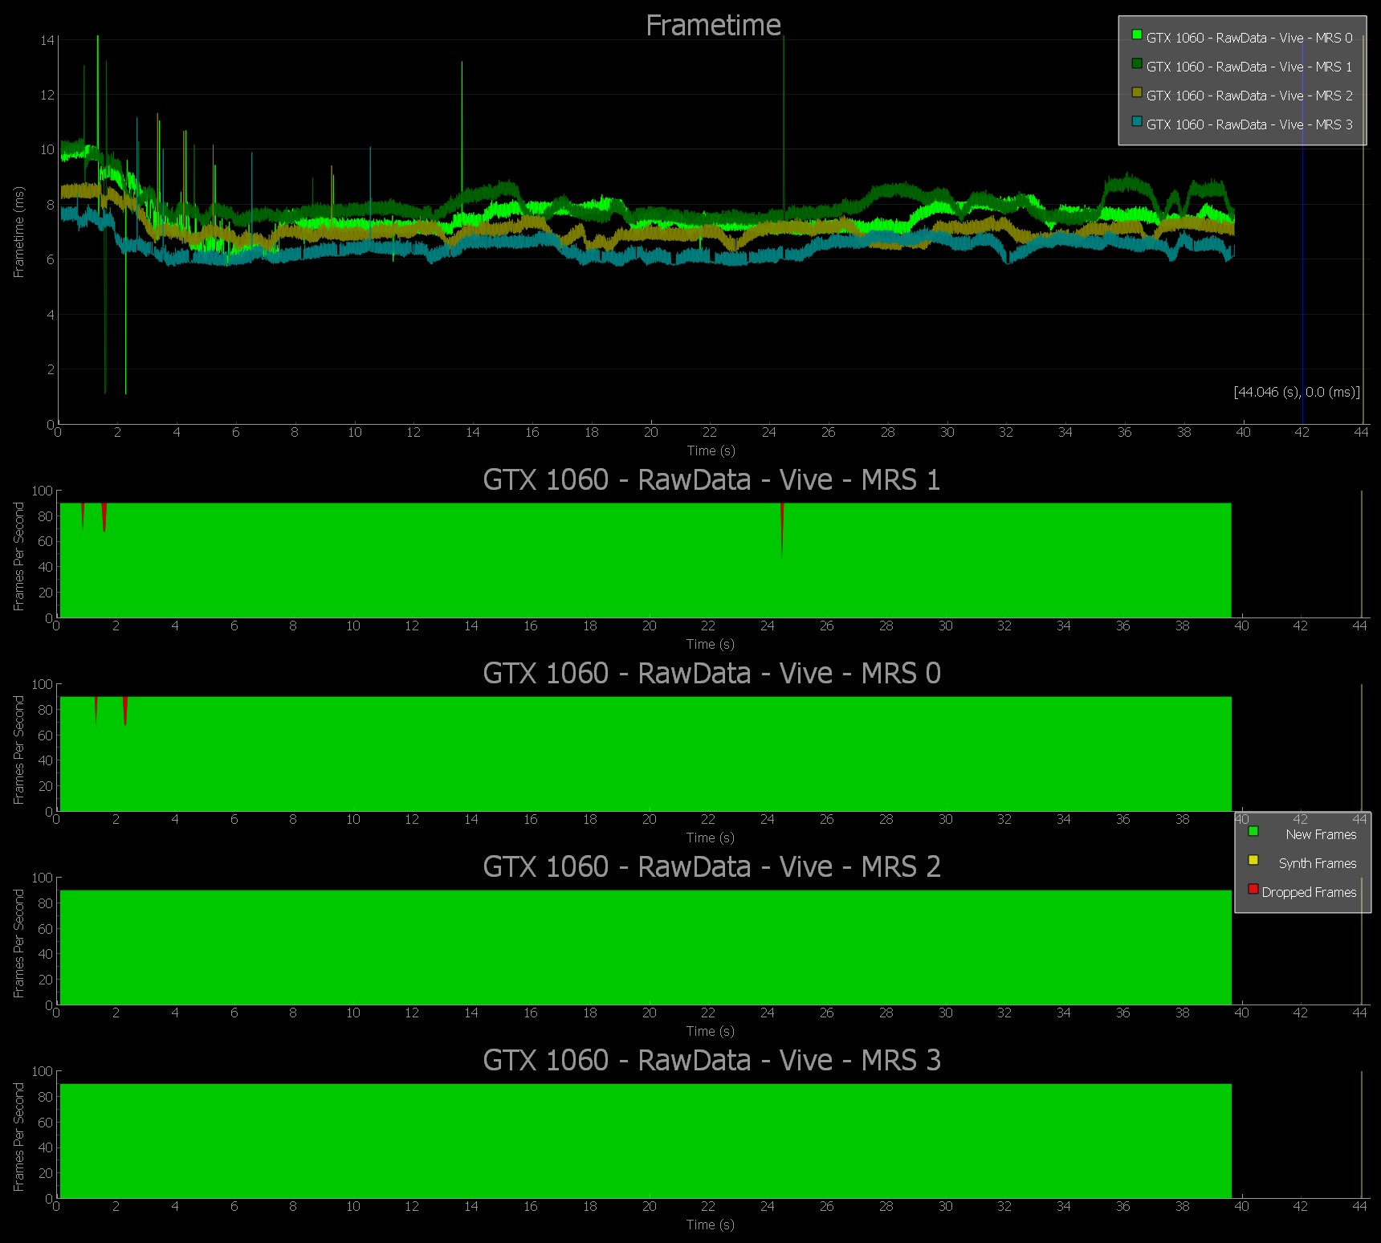Click the chart title ending in 'MRS 0'
The height and width of the screenshot is (1243, 1381).
[711, 674]
